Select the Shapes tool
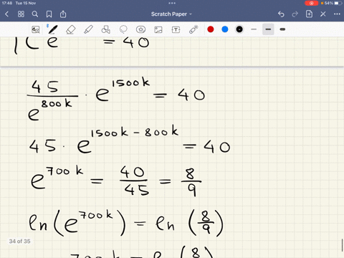Screen dimensions: 344x258 point(106,29)
